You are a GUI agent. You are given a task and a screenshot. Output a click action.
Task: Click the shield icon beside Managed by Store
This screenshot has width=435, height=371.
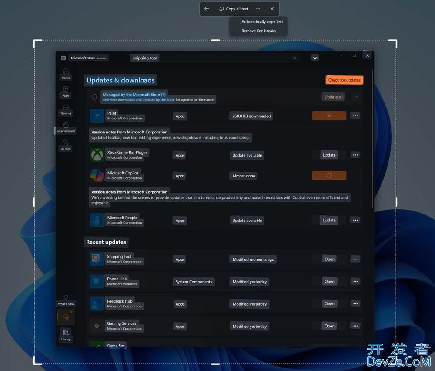(94, 97)
